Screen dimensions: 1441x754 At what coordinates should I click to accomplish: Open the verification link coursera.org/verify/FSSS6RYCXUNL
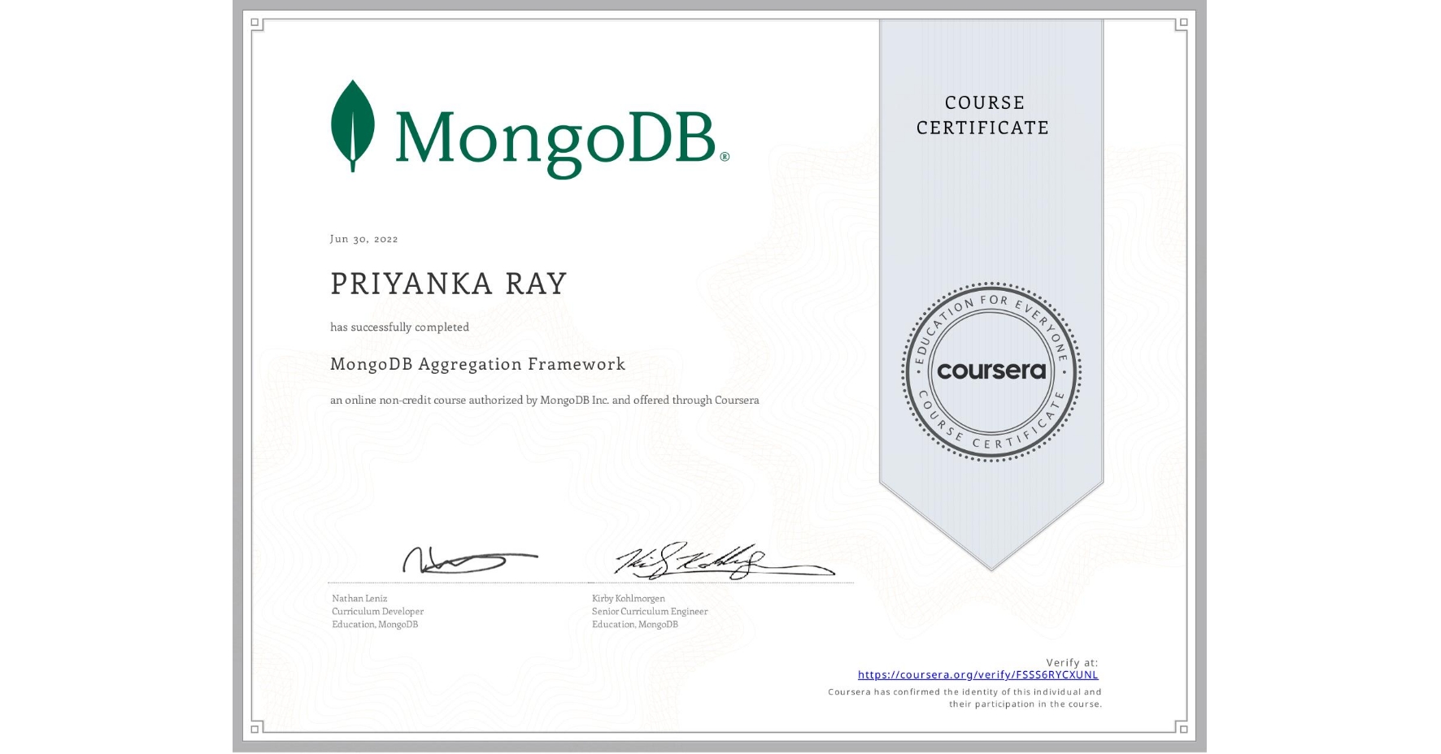(978, 675)
